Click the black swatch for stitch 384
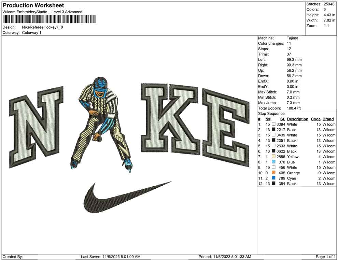The image size is (338, 260). 273,183
